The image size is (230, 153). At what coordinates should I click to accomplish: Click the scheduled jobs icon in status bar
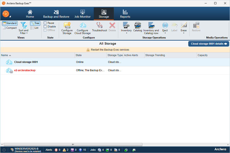tap(99, 150)
